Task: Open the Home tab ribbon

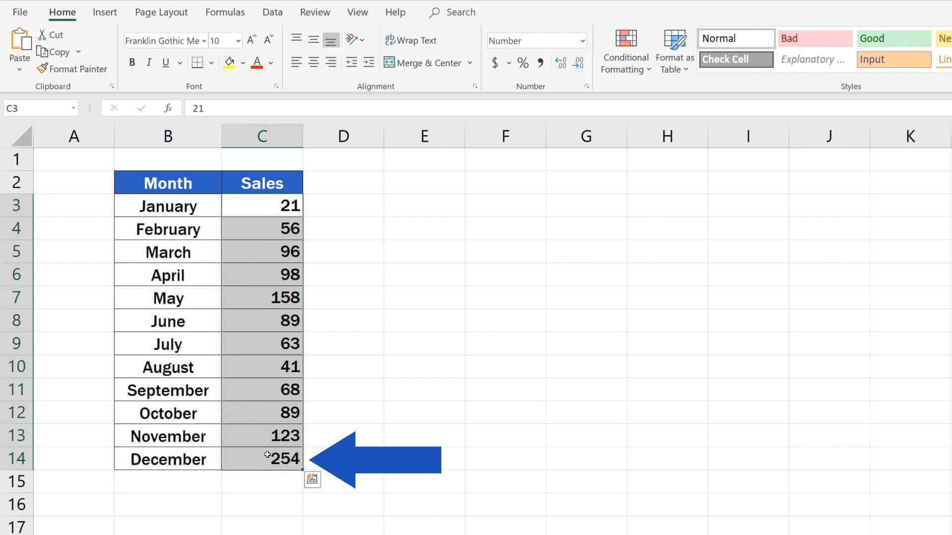Action: tap(62, 12)
